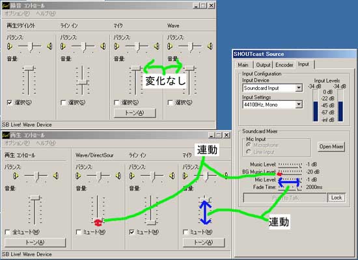Open ヘルプ menu in Playback Control
358x260 pixels.
pos(46,143)
